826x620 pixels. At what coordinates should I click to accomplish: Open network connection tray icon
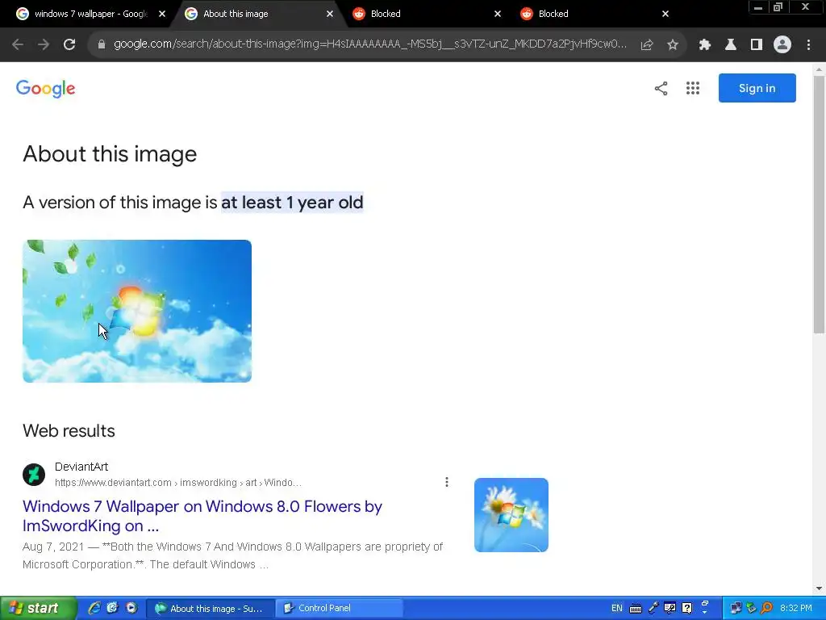(736, 608)
